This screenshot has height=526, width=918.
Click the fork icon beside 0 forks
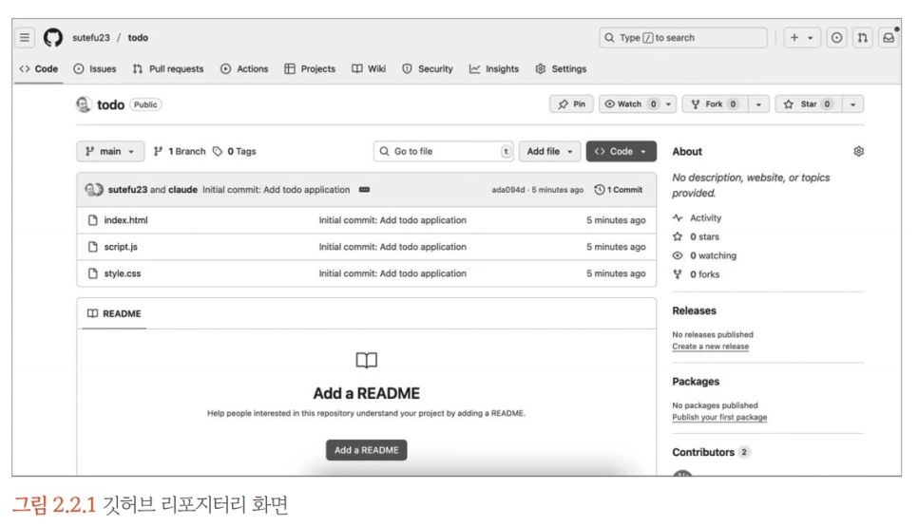click(x=678, y=274)
